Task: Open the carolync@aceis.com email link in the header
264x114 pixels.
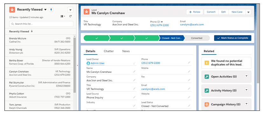Action: point(192,24)
